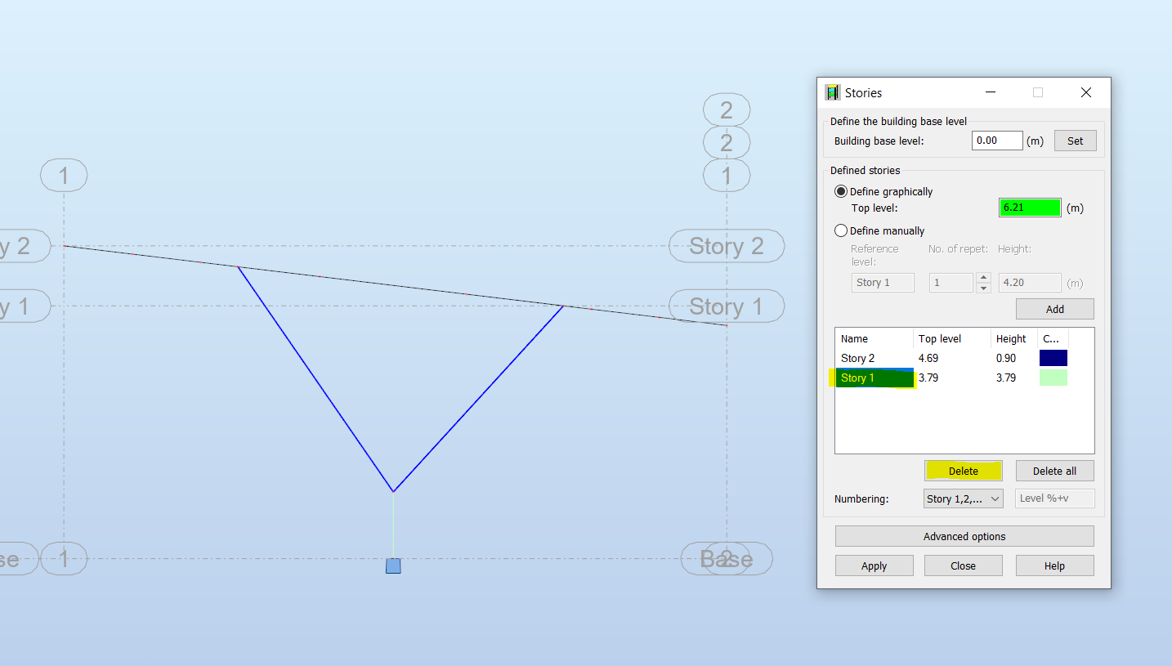Open the Numbering dropdown showing Story 1,2,...
The width and height of the screenshot is (1172, 666).
click(x=963, y=498)
